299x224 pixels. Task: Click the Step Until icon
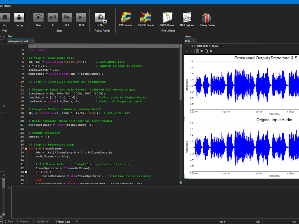click(81, 18)
